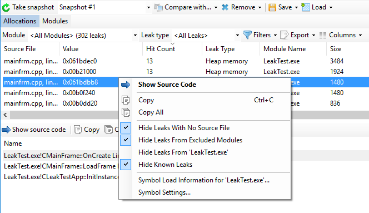369x213 pixels.
Task: Select the row with value 0x061bdec0
Action: (186, 61)
